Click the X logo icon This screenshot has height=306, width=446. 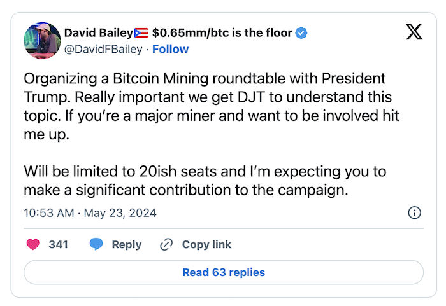(414, 32)
